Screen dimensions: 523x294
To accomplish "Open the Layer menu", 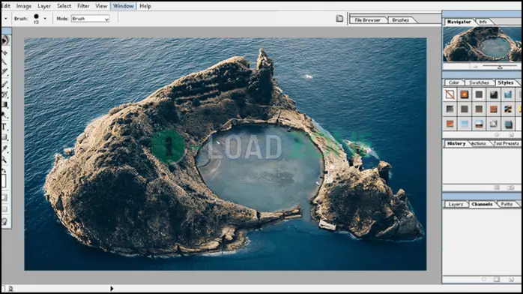I will [44, 6].
